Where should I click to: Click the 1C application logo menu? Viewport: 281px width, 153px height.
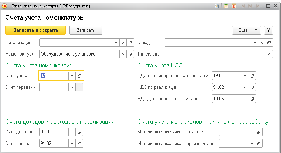pyautogui.click(x=5, y=6)
